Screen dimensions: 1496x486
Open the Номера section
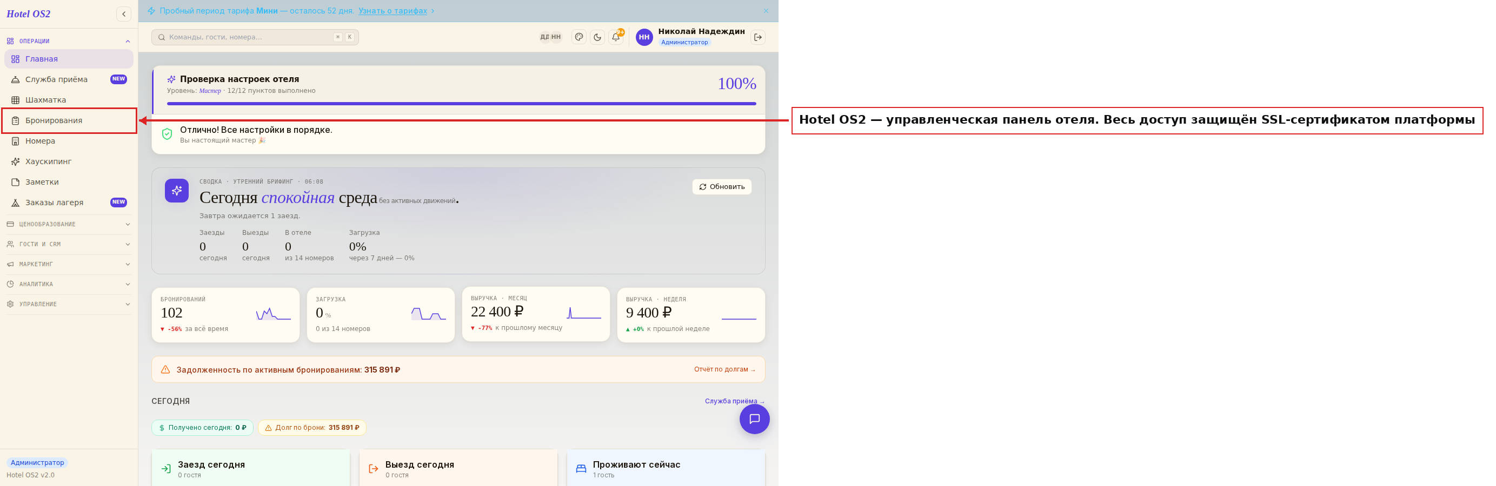coord(69,141)
